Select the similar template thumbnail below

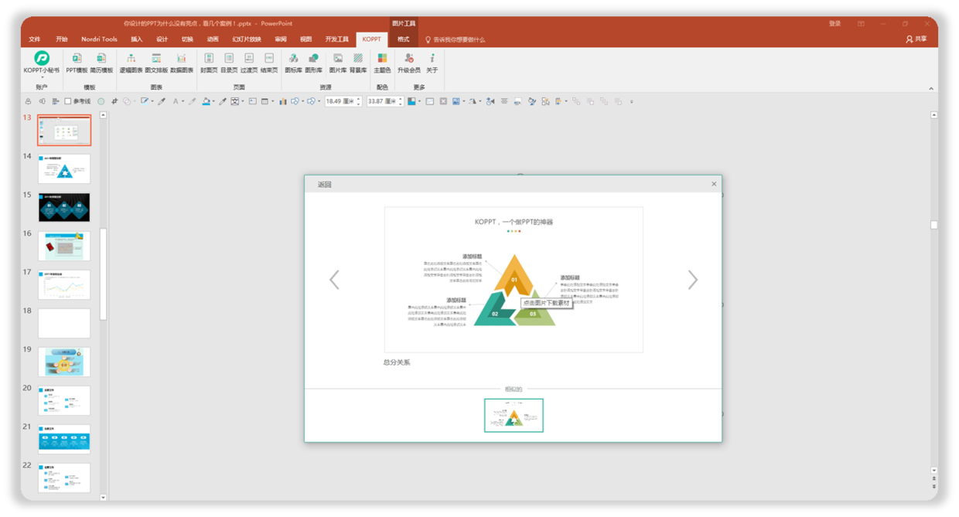[514, 415]
